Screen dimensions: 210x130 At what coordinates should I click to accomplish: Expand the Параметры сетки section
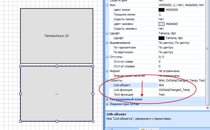107,104
